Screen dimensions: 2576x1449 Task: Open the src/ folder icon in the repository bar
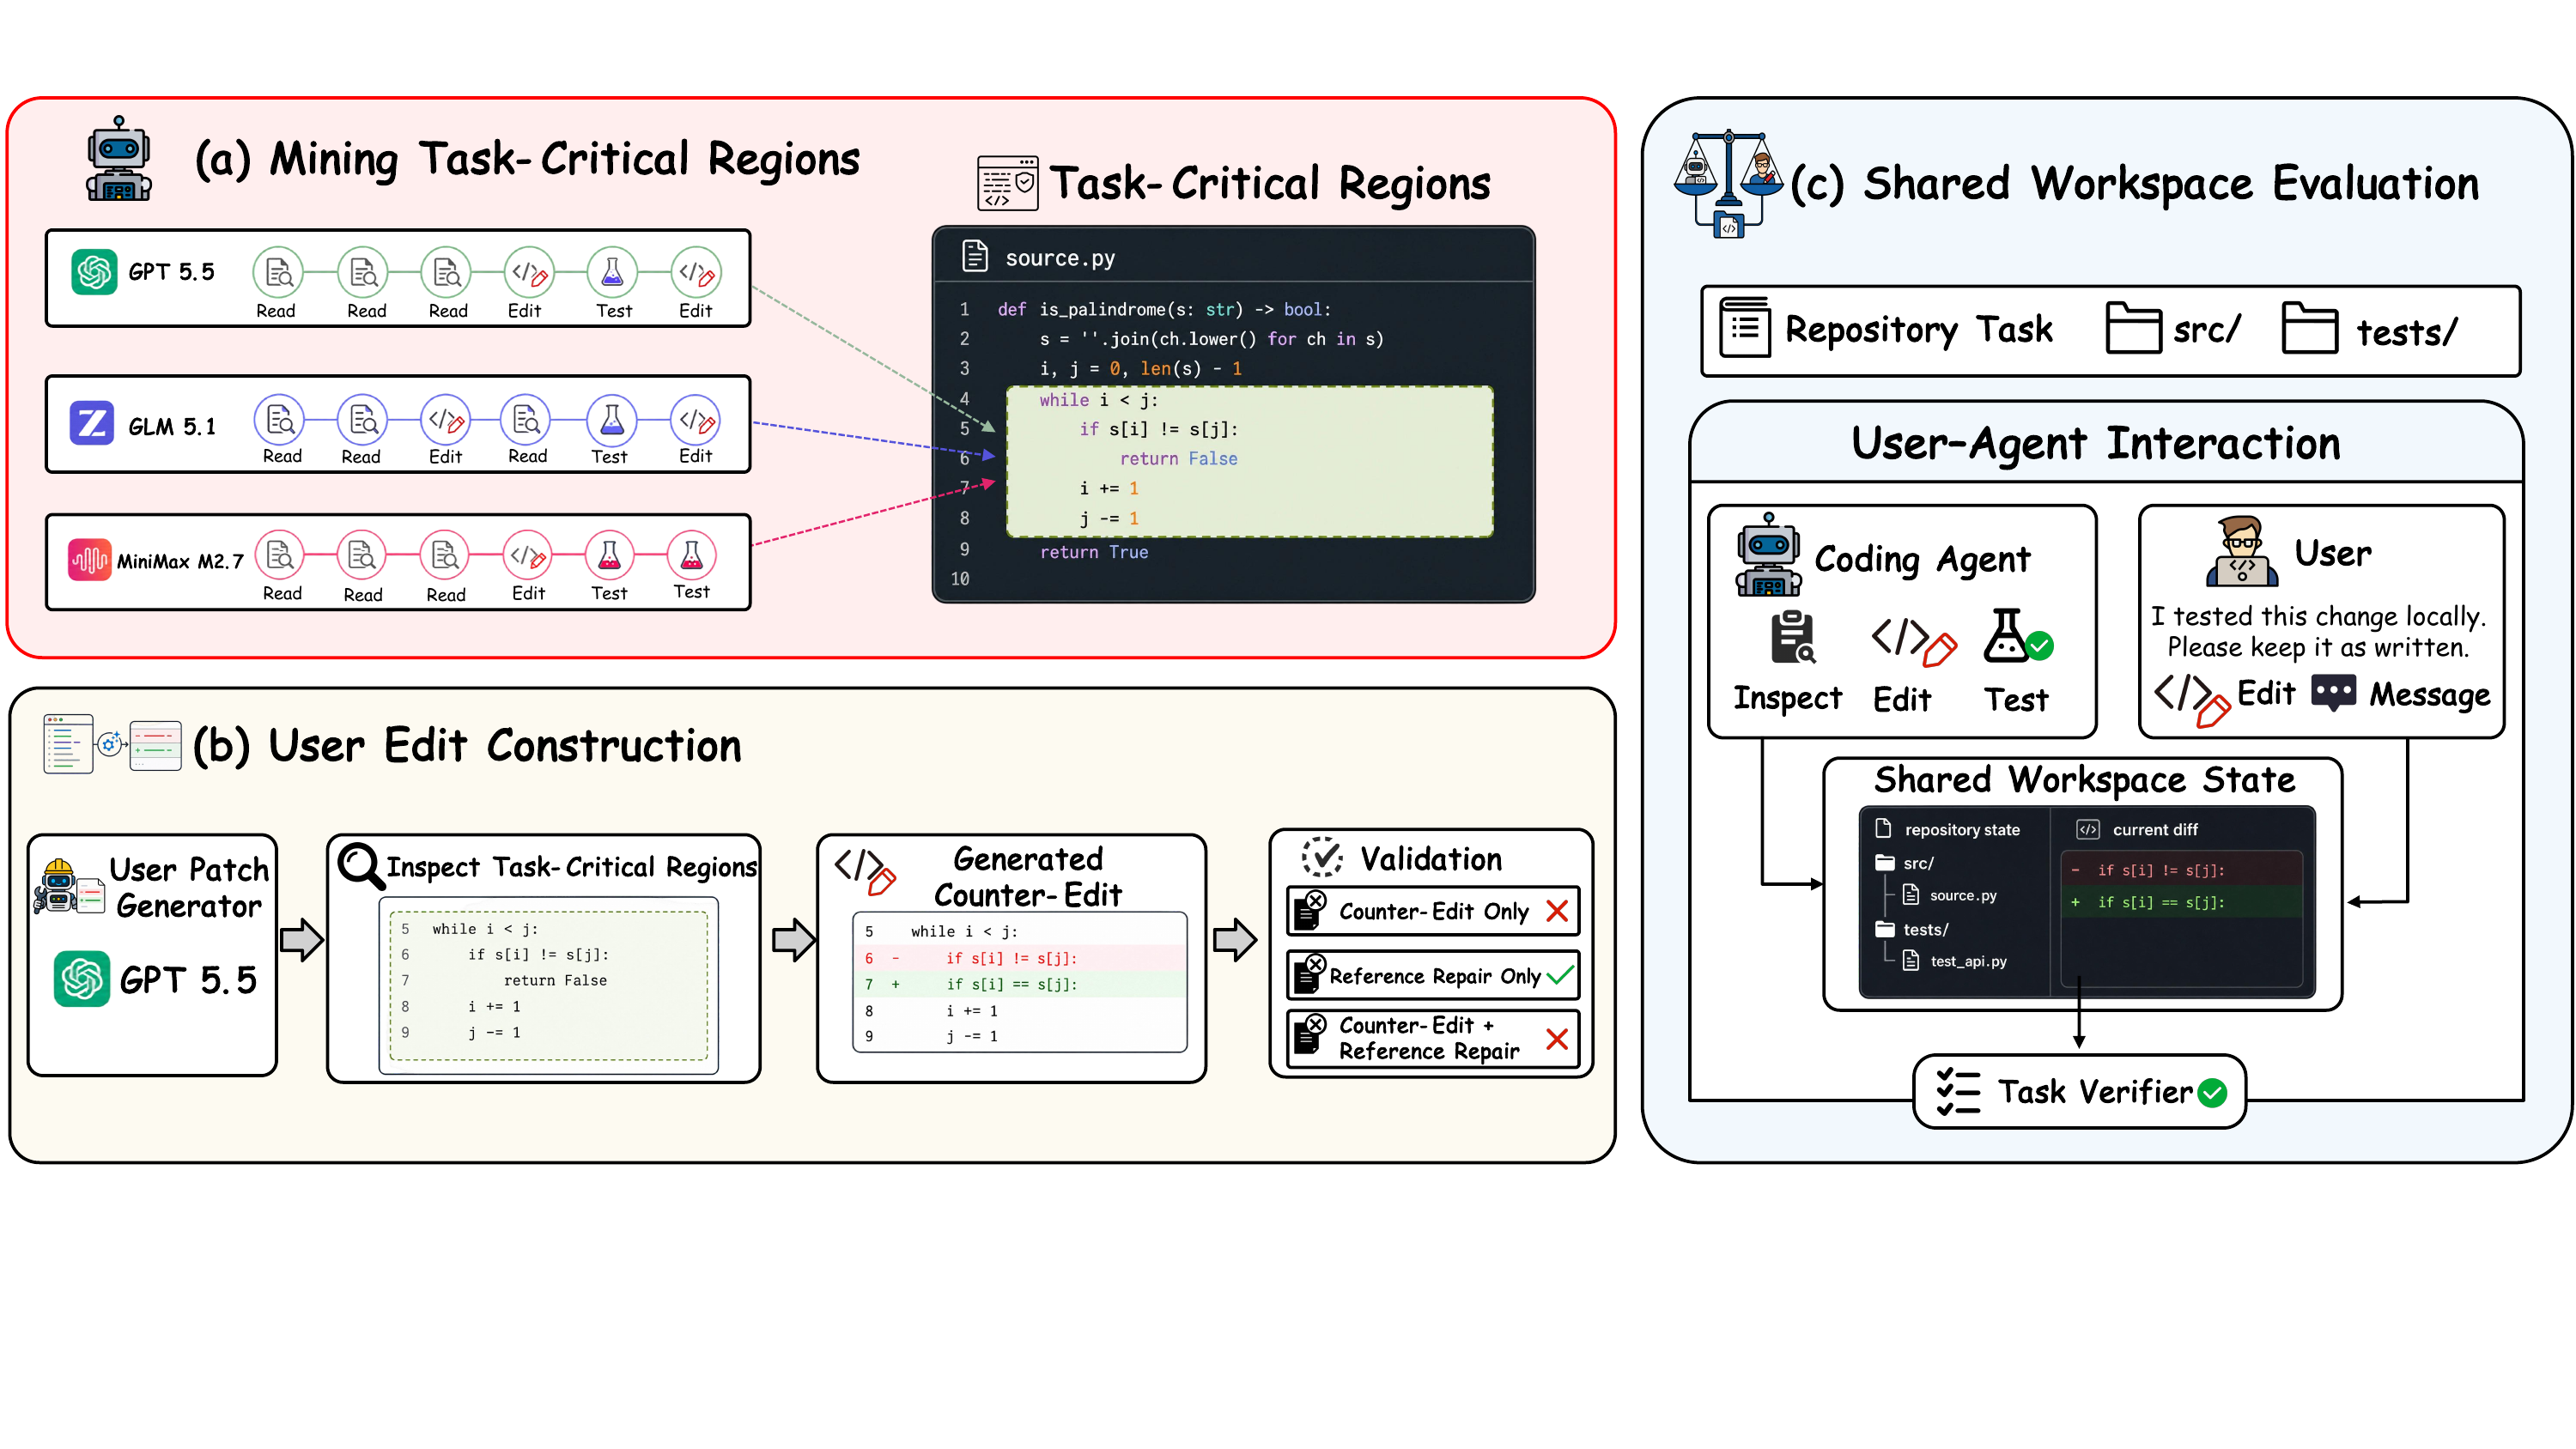2133,327
